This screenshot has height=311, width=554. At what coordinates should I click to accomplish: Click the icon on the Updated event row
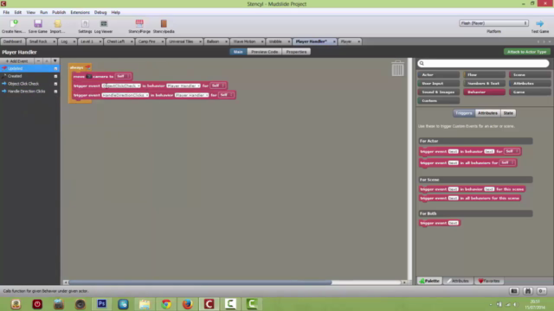(x=4, y=68)
